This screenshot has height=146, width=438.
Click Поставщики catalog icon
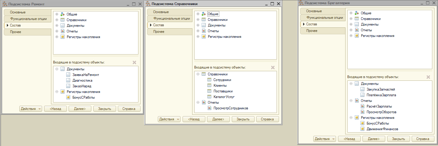[209, 91]
